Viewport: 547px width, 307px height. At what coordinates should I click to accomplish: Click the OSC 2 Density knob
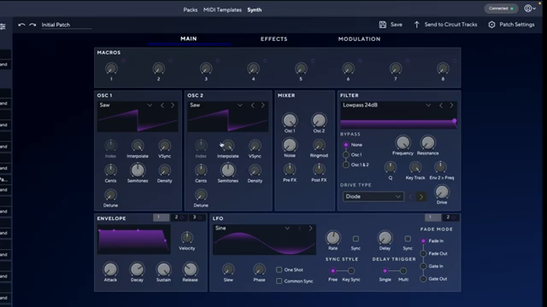[255, 171]
